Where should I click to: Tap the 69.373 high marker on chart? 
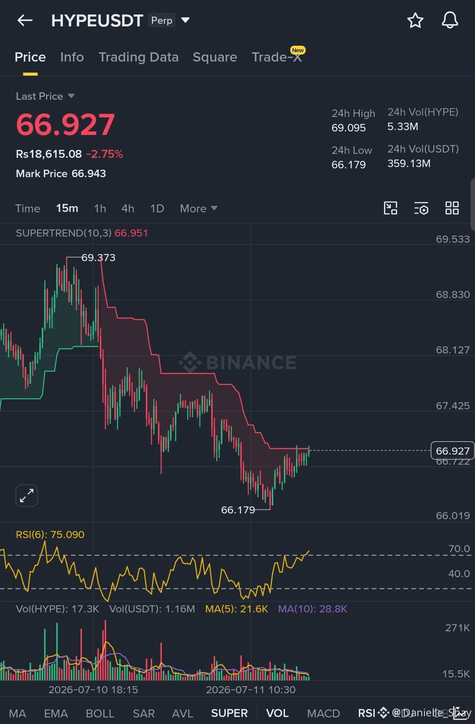[99, 258]
